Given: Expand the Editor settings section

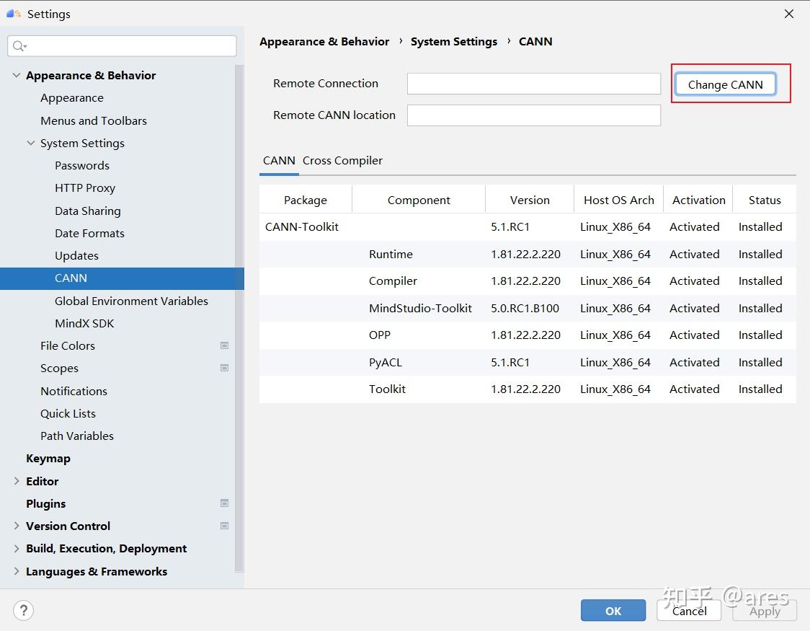Looking at the screenshot, I should click(x=17, y=481).
